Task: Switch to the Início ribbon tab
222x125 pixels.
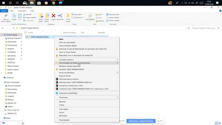Action: [12, 11]
